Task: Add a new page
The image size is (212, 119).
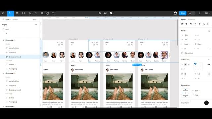Action: (x=36, y=25)
